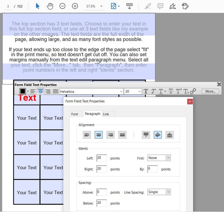Activate the hand pan tool

50,6
